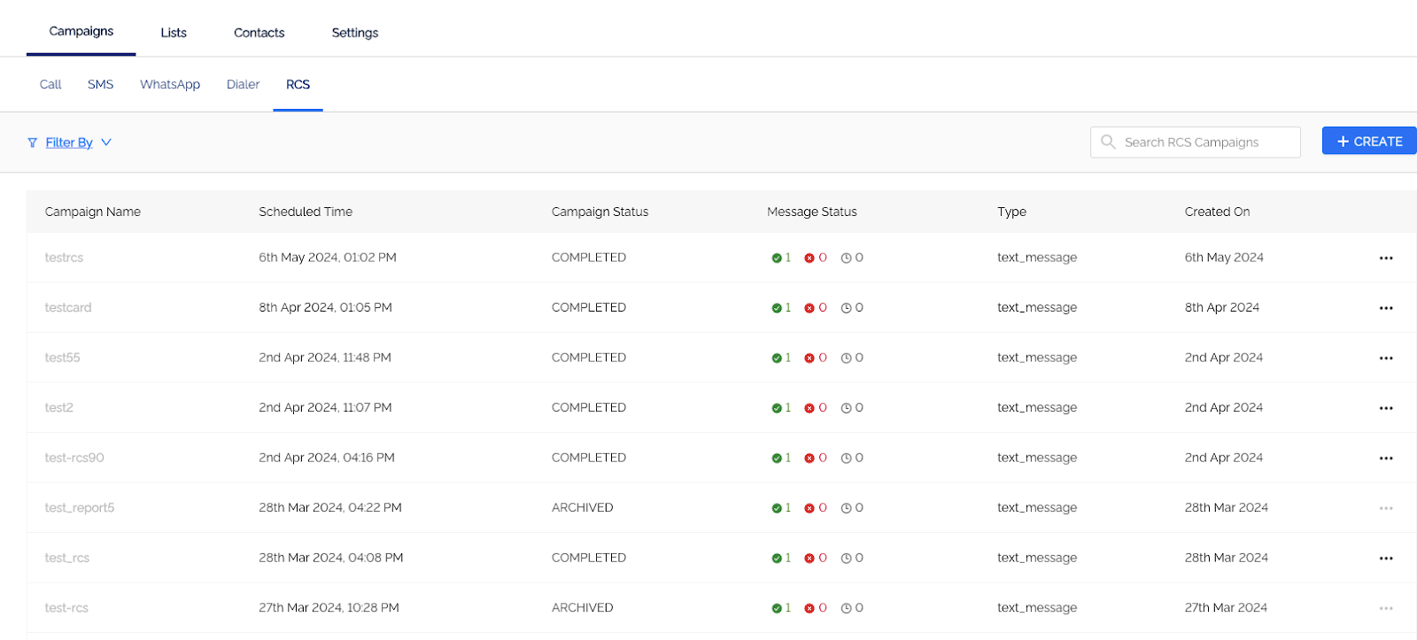Image resolution: width=1417 pixels, height=640 pixels.
Task: Click the magnifier icon in search box
Action: tap(1108, 142)
